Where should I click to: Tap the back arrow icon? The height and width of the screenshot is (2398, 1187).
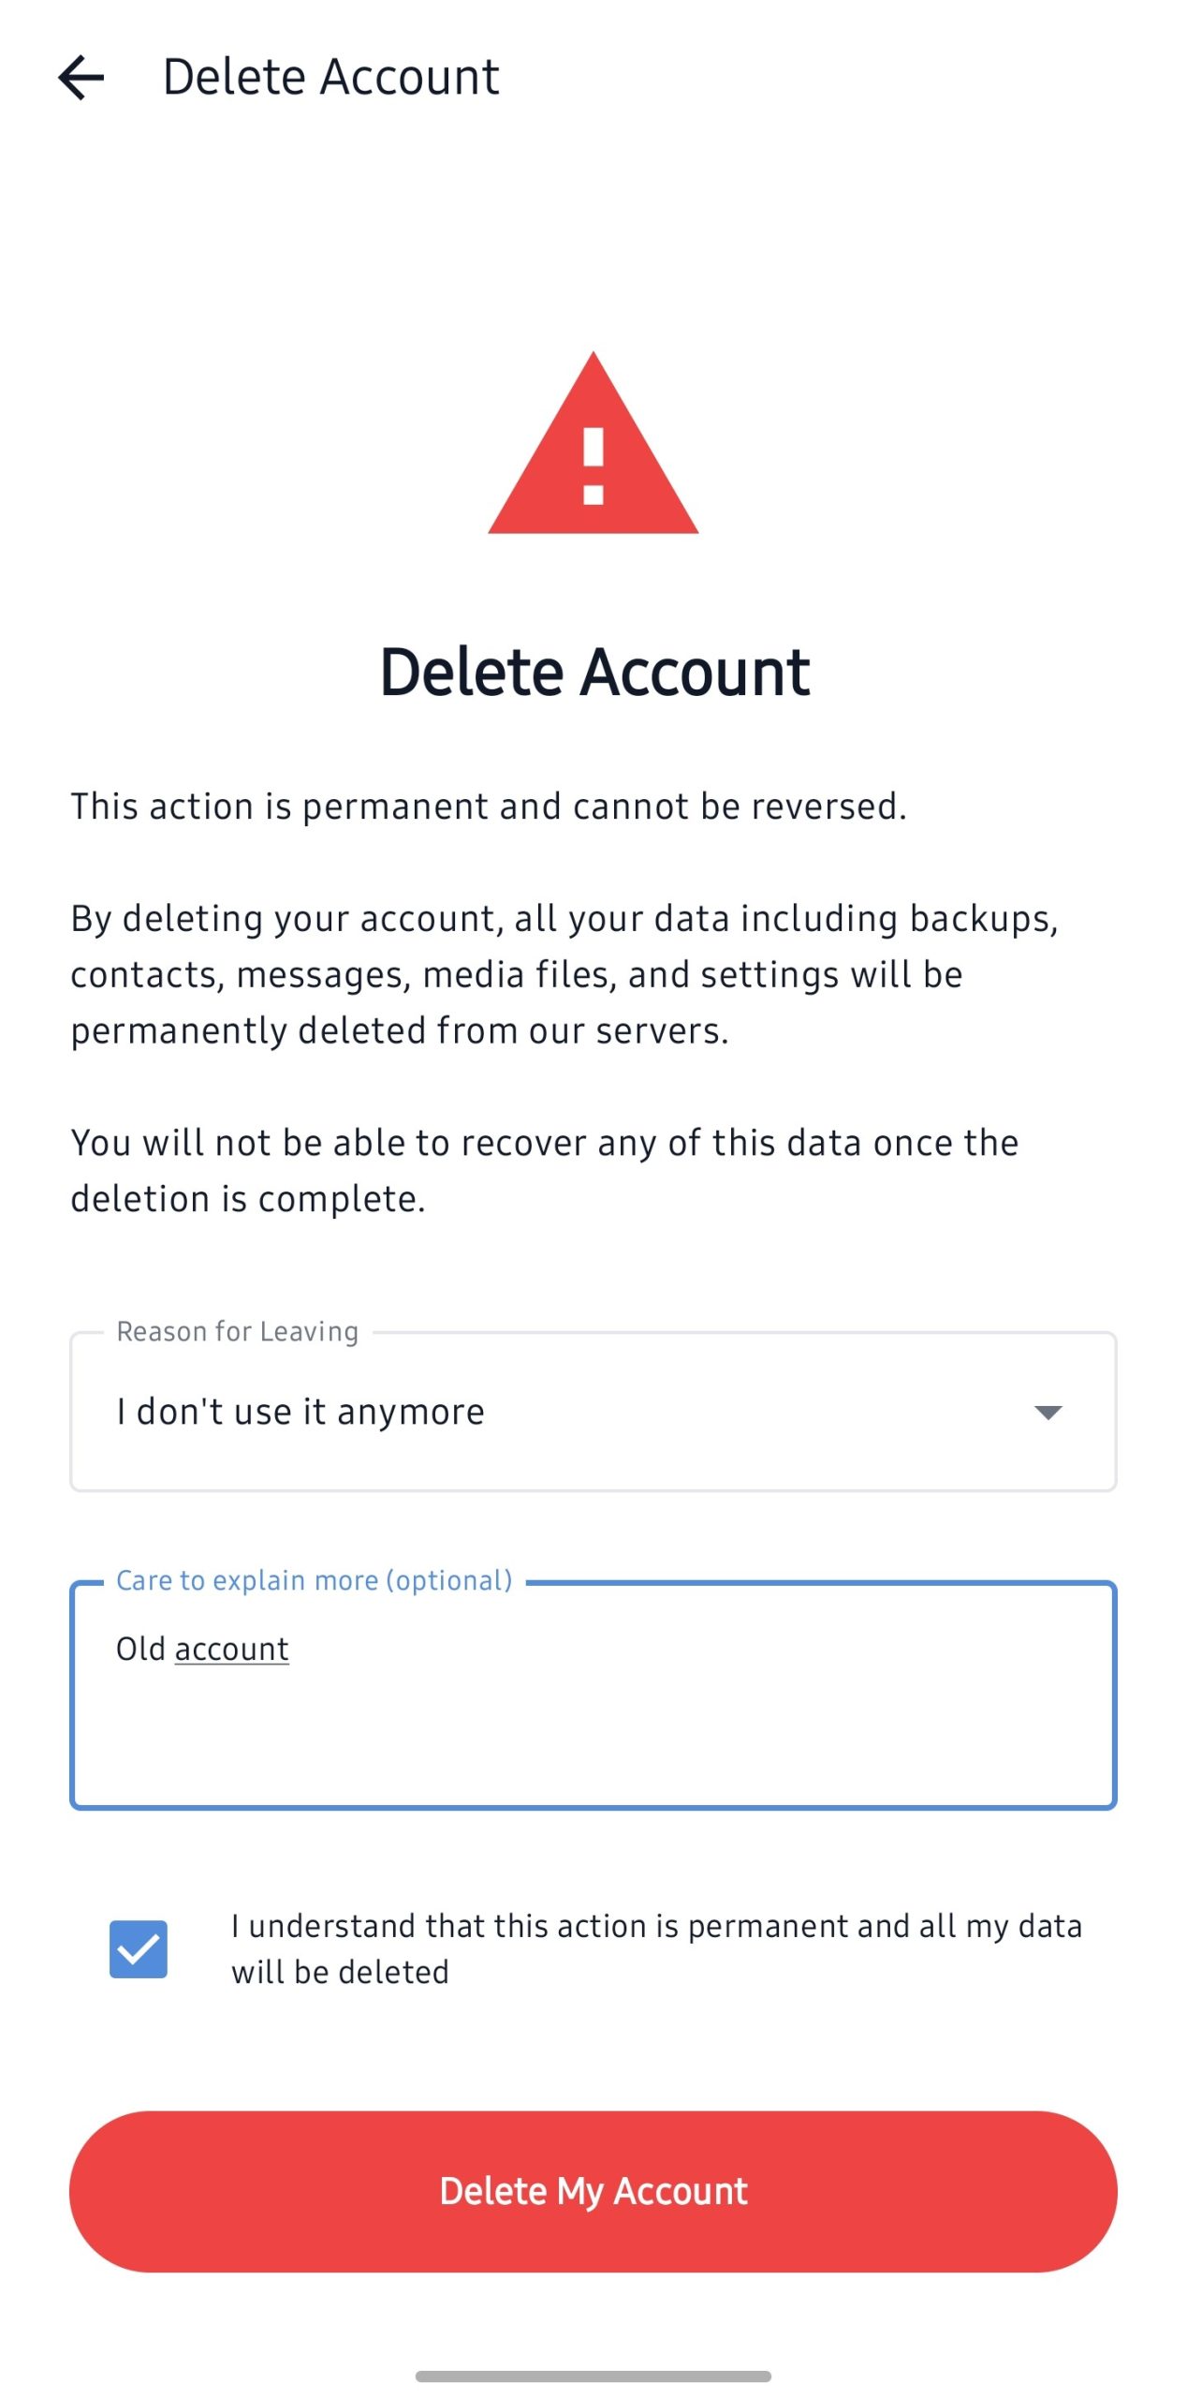(81, 77)
